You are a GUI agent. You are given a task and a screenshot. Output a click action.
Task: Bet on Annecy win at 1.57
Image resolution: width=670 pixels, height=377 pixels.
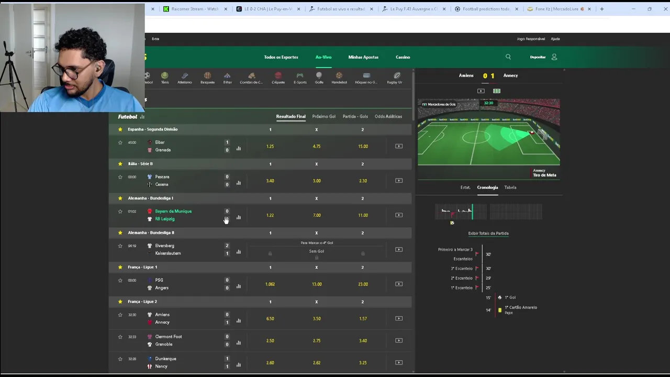[x=363, y=318]
